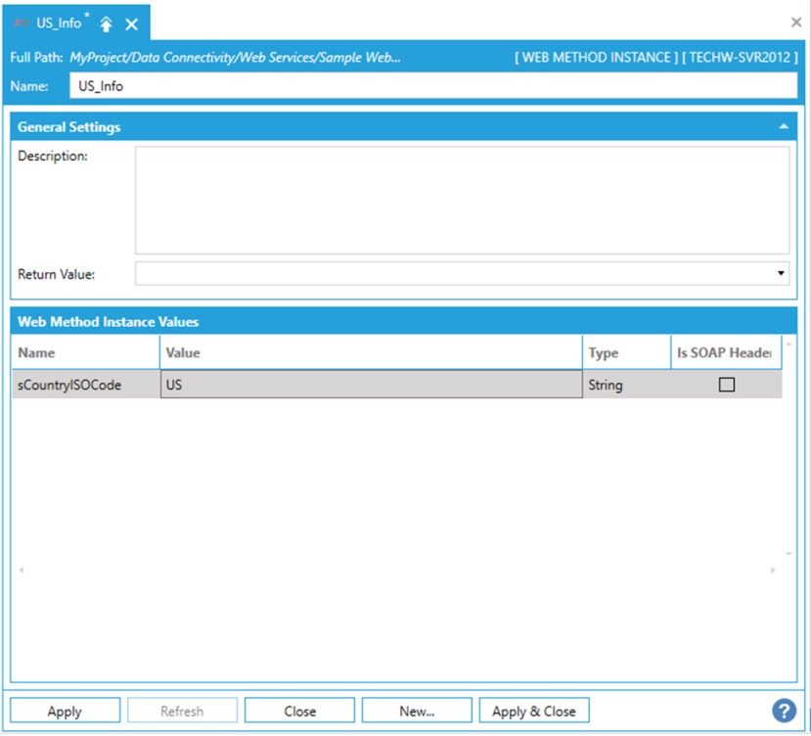This screenshot has width=811, height=736.
Task: Focus the Description text area
Action: pyautogui.click(x=462, y=201)
